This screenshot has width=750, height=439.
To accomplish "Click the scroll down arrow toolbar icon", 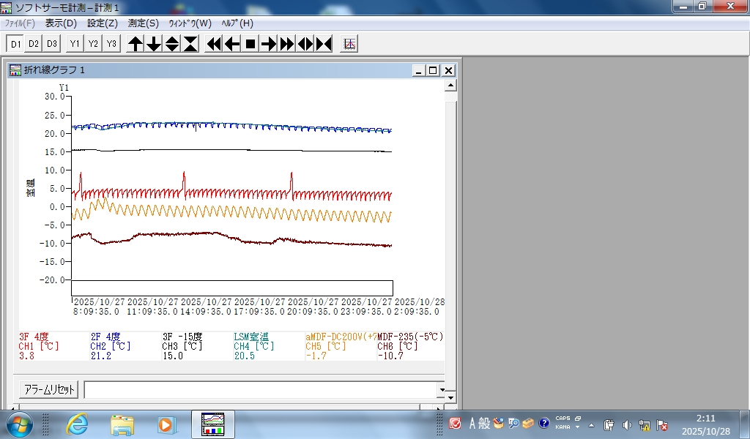I will coord(154,44).
